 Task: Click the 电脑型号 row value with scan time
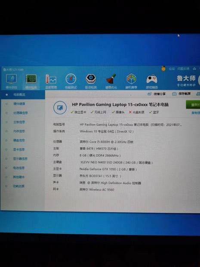131,124
